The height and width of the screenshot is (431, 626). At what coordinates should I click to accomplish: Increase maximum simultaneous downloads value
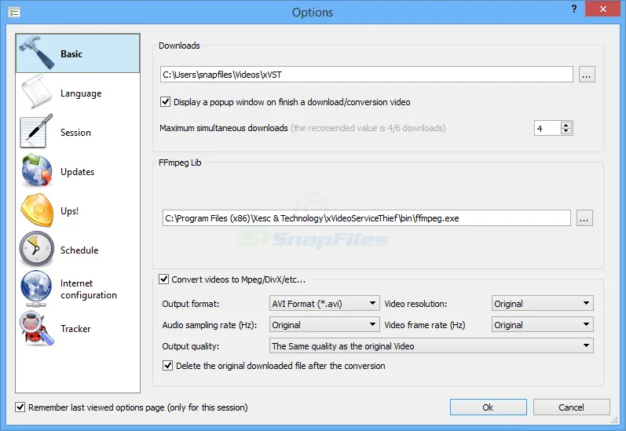(566, 125)
